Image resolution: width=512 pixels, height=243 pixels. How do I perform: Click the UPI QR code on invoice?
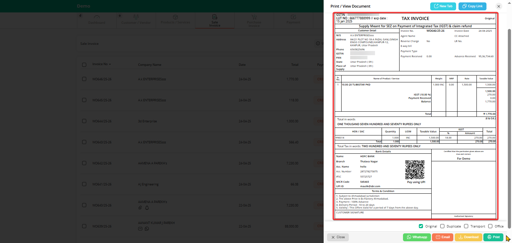(415, 170)
